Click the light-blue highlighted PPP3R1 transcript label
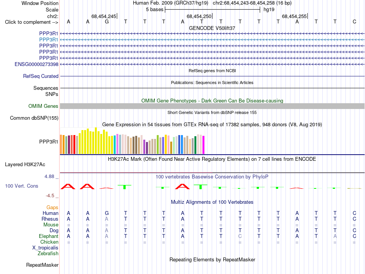This screenshot has height=274, width=365. 48,40
